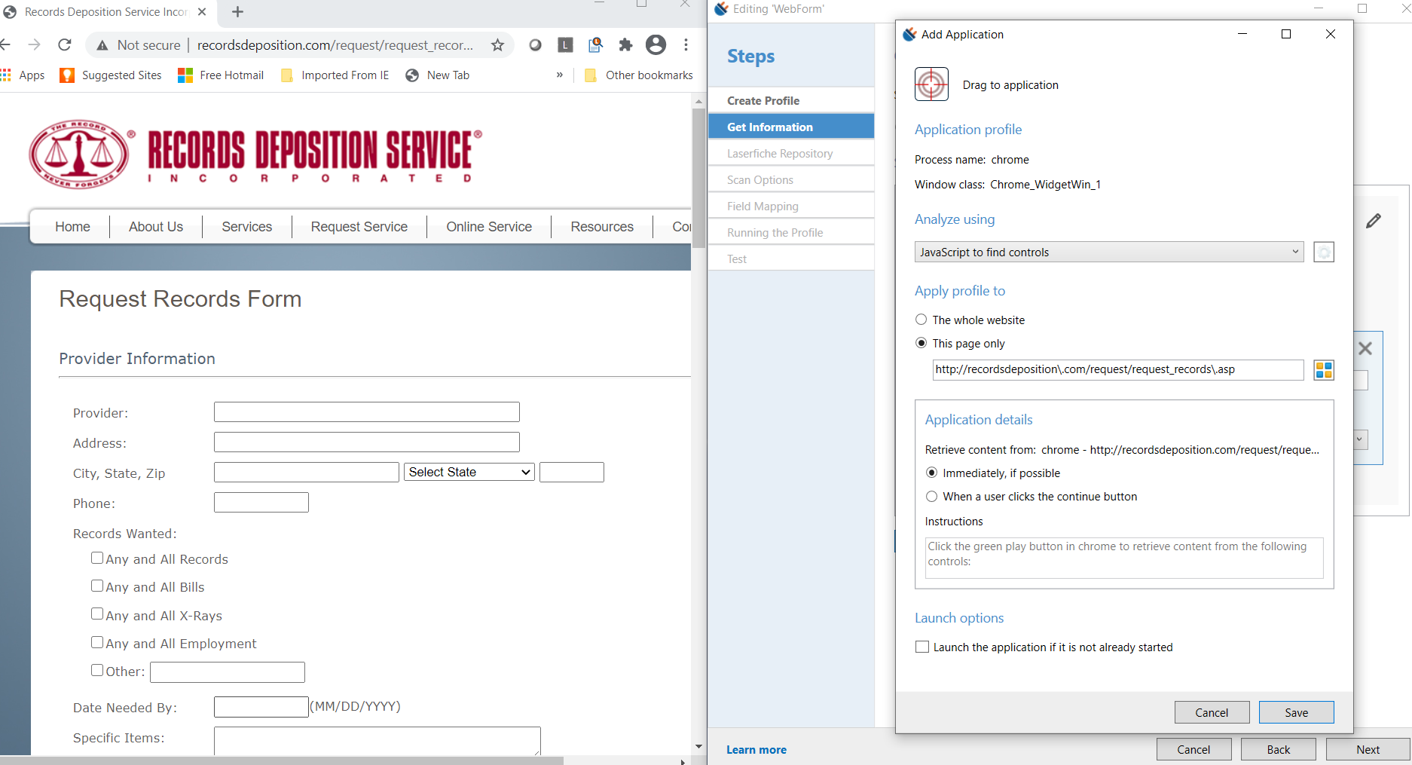Click the refresh icon beside Analyze using dropdown
This screenshot has height=765, width=1412.
pyautogui.click(x=1323, y=252)
